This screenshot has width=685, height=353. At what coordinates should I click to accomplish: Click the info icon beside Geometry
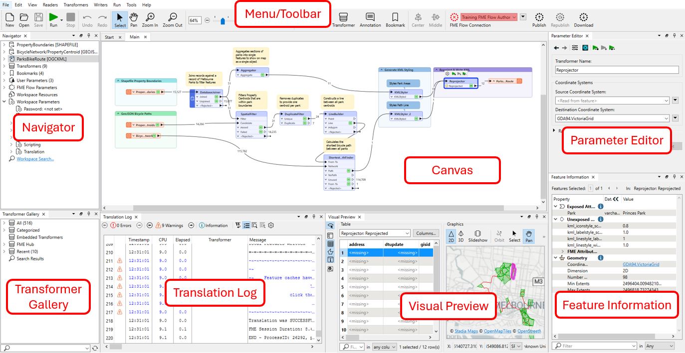[x=601, y=258]
